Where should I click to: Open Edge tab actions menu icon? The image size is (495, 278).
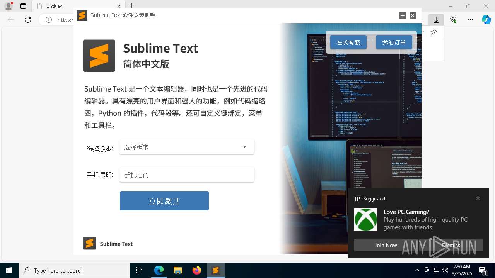[x=23, y=6]
